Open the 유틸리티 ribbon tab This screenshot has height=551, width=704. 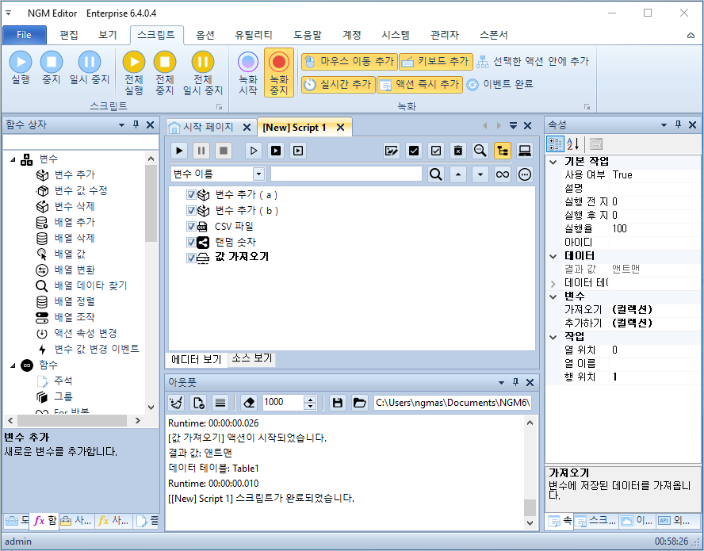(x=254, y=35)
